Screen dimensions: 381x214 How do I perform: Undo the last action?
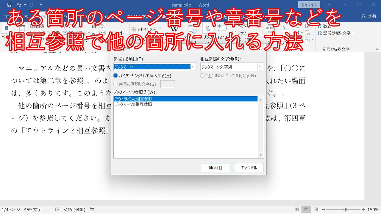coord(19,5)
